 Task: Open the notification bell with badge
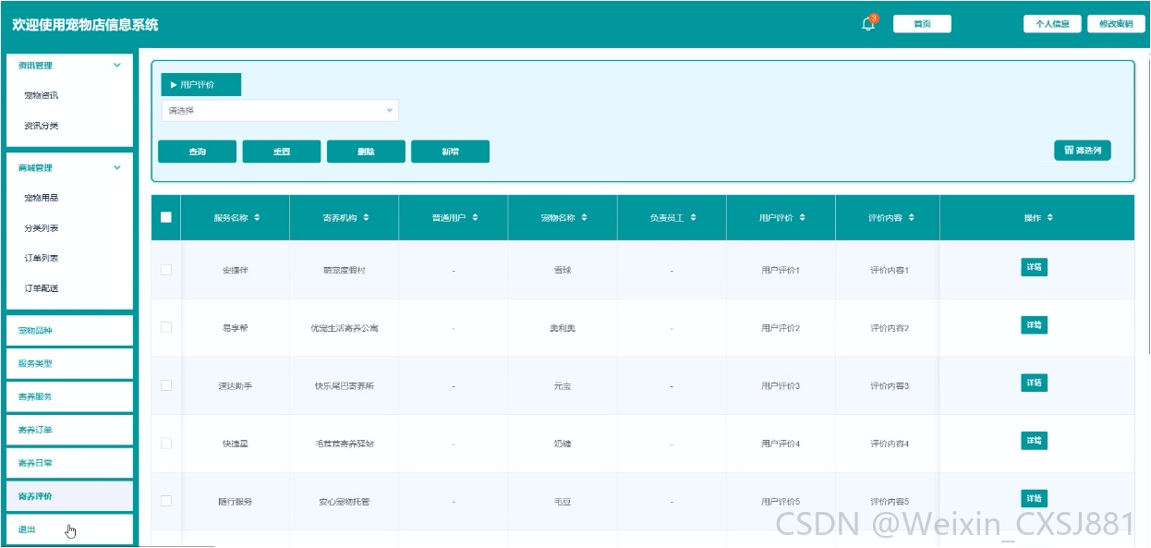868,24
